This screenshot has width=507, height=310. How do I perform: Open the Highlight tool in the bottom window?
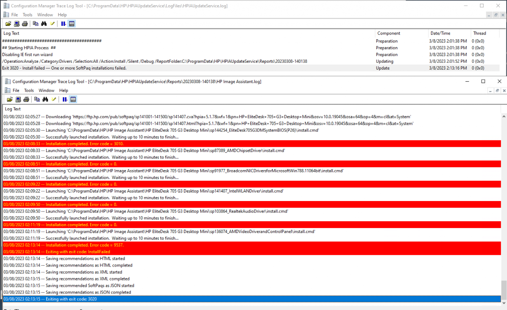tap(54, 99)
